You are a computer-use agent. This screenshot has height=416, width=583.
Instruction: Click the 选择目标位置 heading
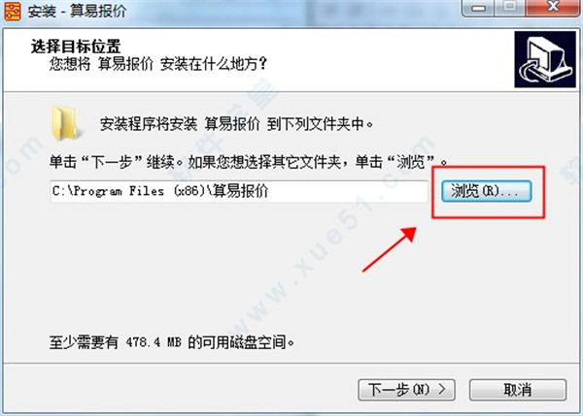76,47
